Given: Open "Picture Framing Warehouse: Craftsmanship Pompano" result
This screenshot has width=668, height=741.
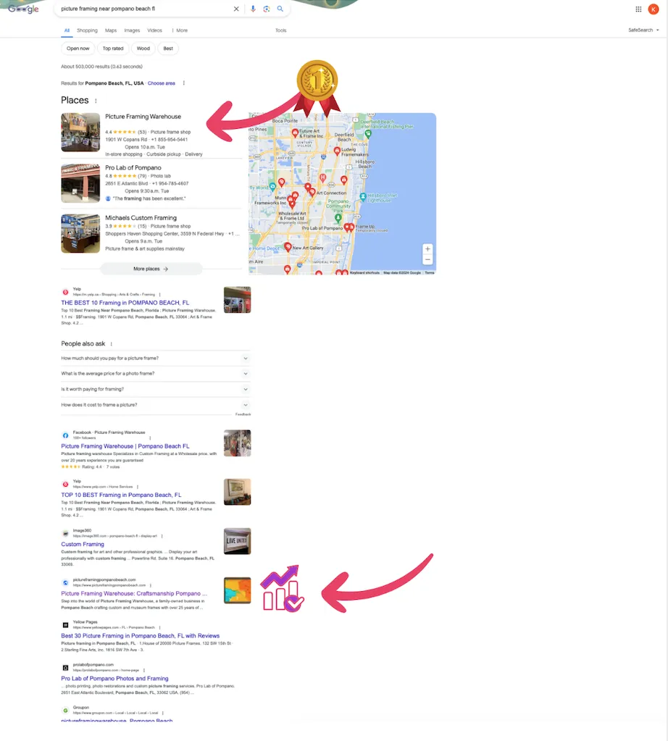Looking at the screenshot, I should (134, 593).
